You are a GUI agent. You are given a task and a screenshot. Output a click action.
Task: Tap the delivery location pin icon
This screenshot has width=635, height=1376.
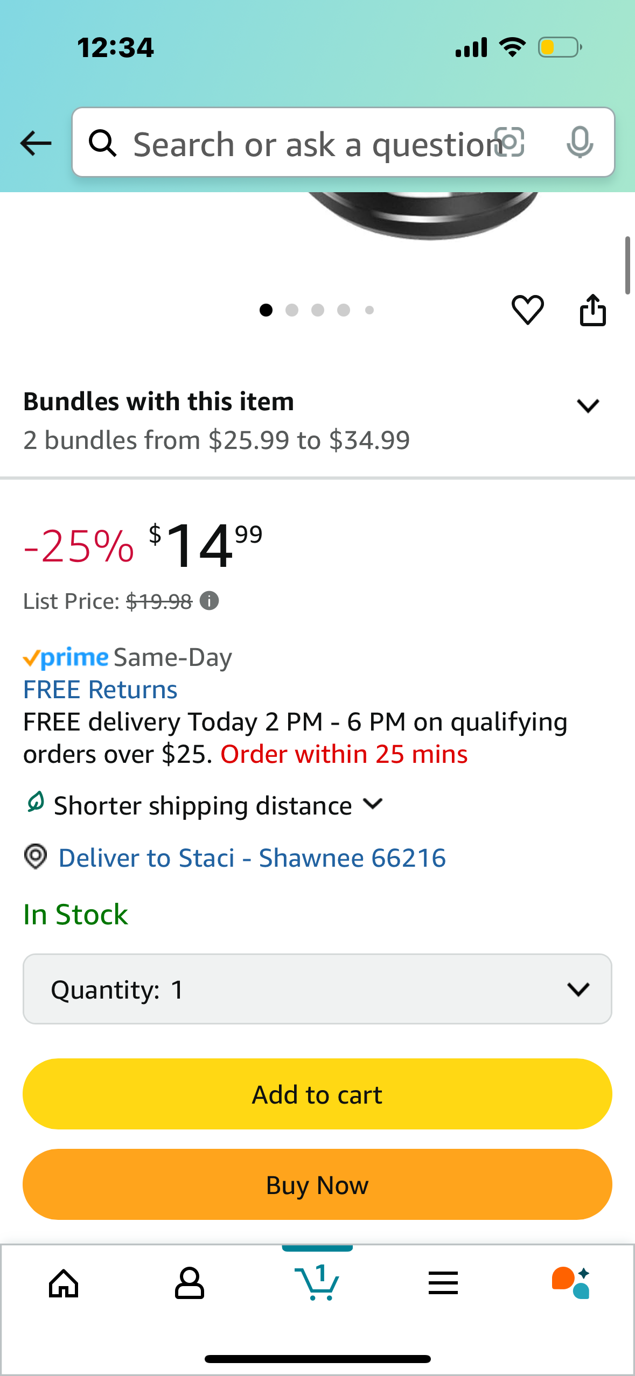tap(36, 857)
